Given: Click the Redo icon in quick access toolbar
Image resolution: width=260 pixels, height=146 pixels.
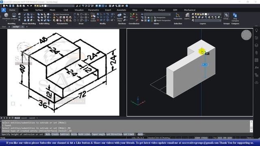Looking at the screenshot, I should click(31, 6).
